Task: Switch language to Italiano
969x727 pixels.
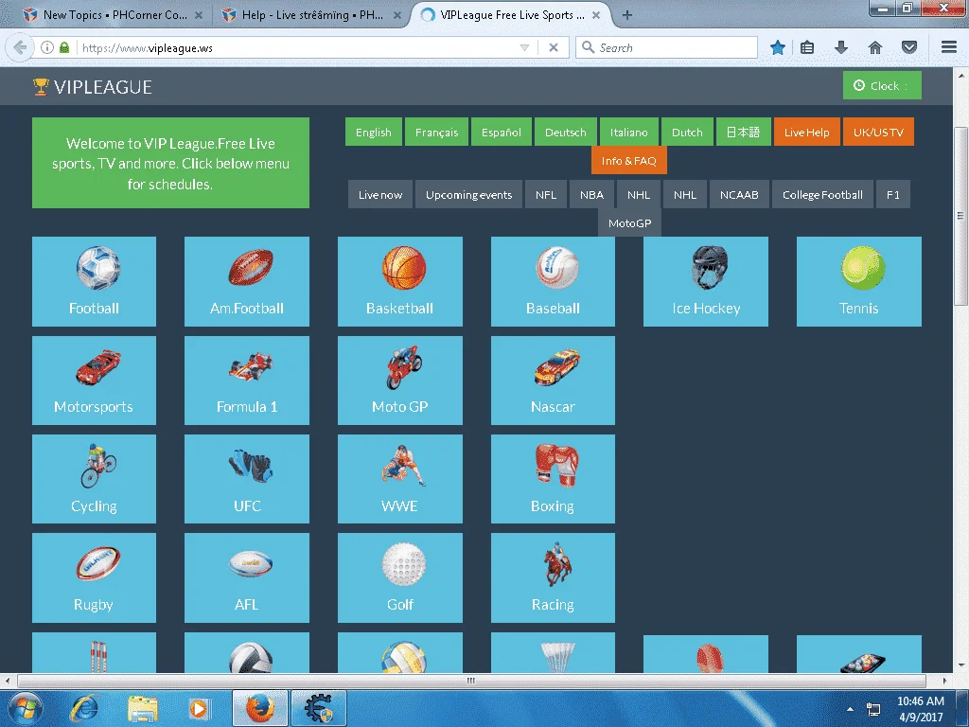Action: (x=629, y=132)
